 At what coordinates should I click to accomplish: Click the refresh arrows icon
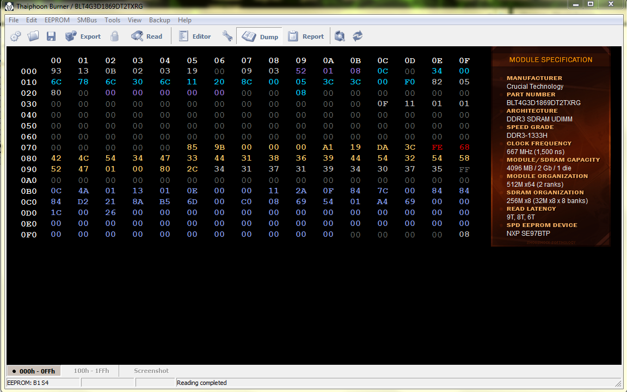(x=358, y=36)
